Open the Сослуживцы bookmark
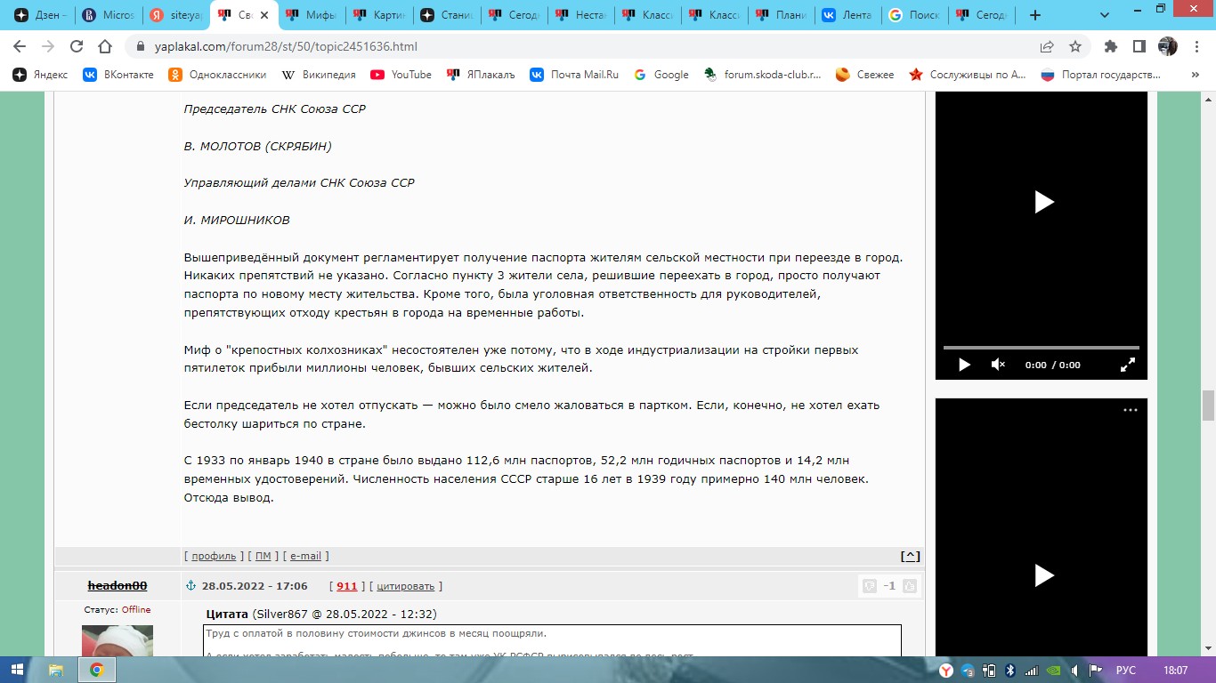The image size is (1216, 683). click(967, 75)
